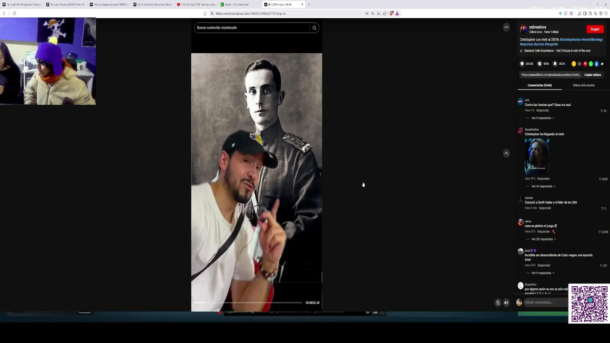Open more share options arrow
Viewport: 610px width, 343px height.
[x=602, y=64]
